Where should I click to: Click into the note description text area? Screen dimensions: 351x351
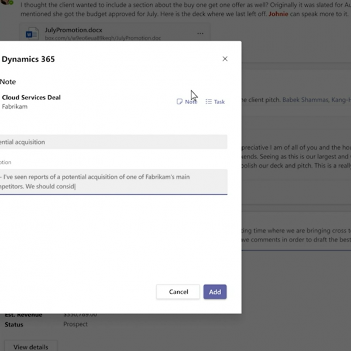[113, 181]
